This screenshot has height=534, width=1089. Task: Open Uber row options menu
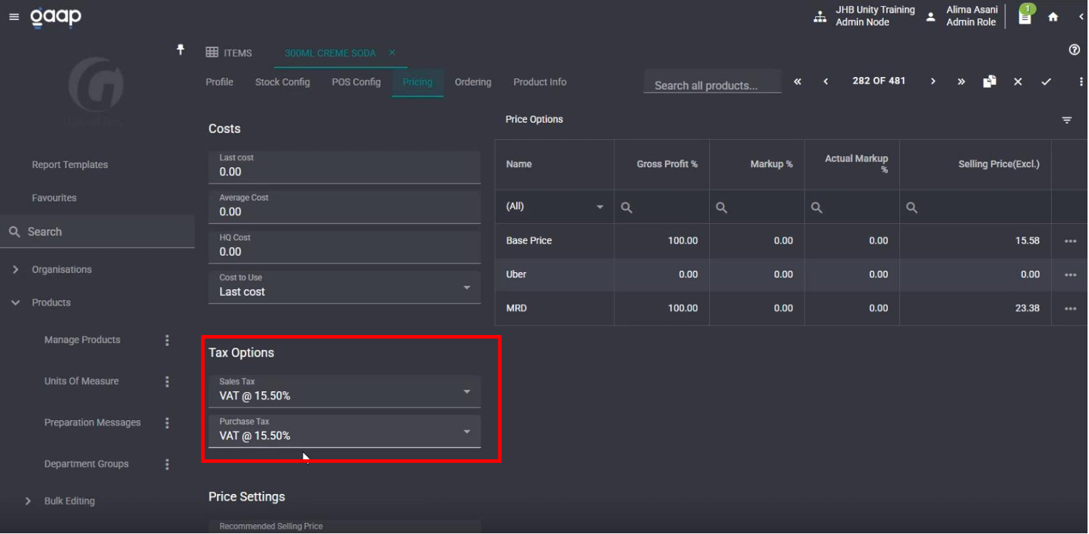[1070, 275]
